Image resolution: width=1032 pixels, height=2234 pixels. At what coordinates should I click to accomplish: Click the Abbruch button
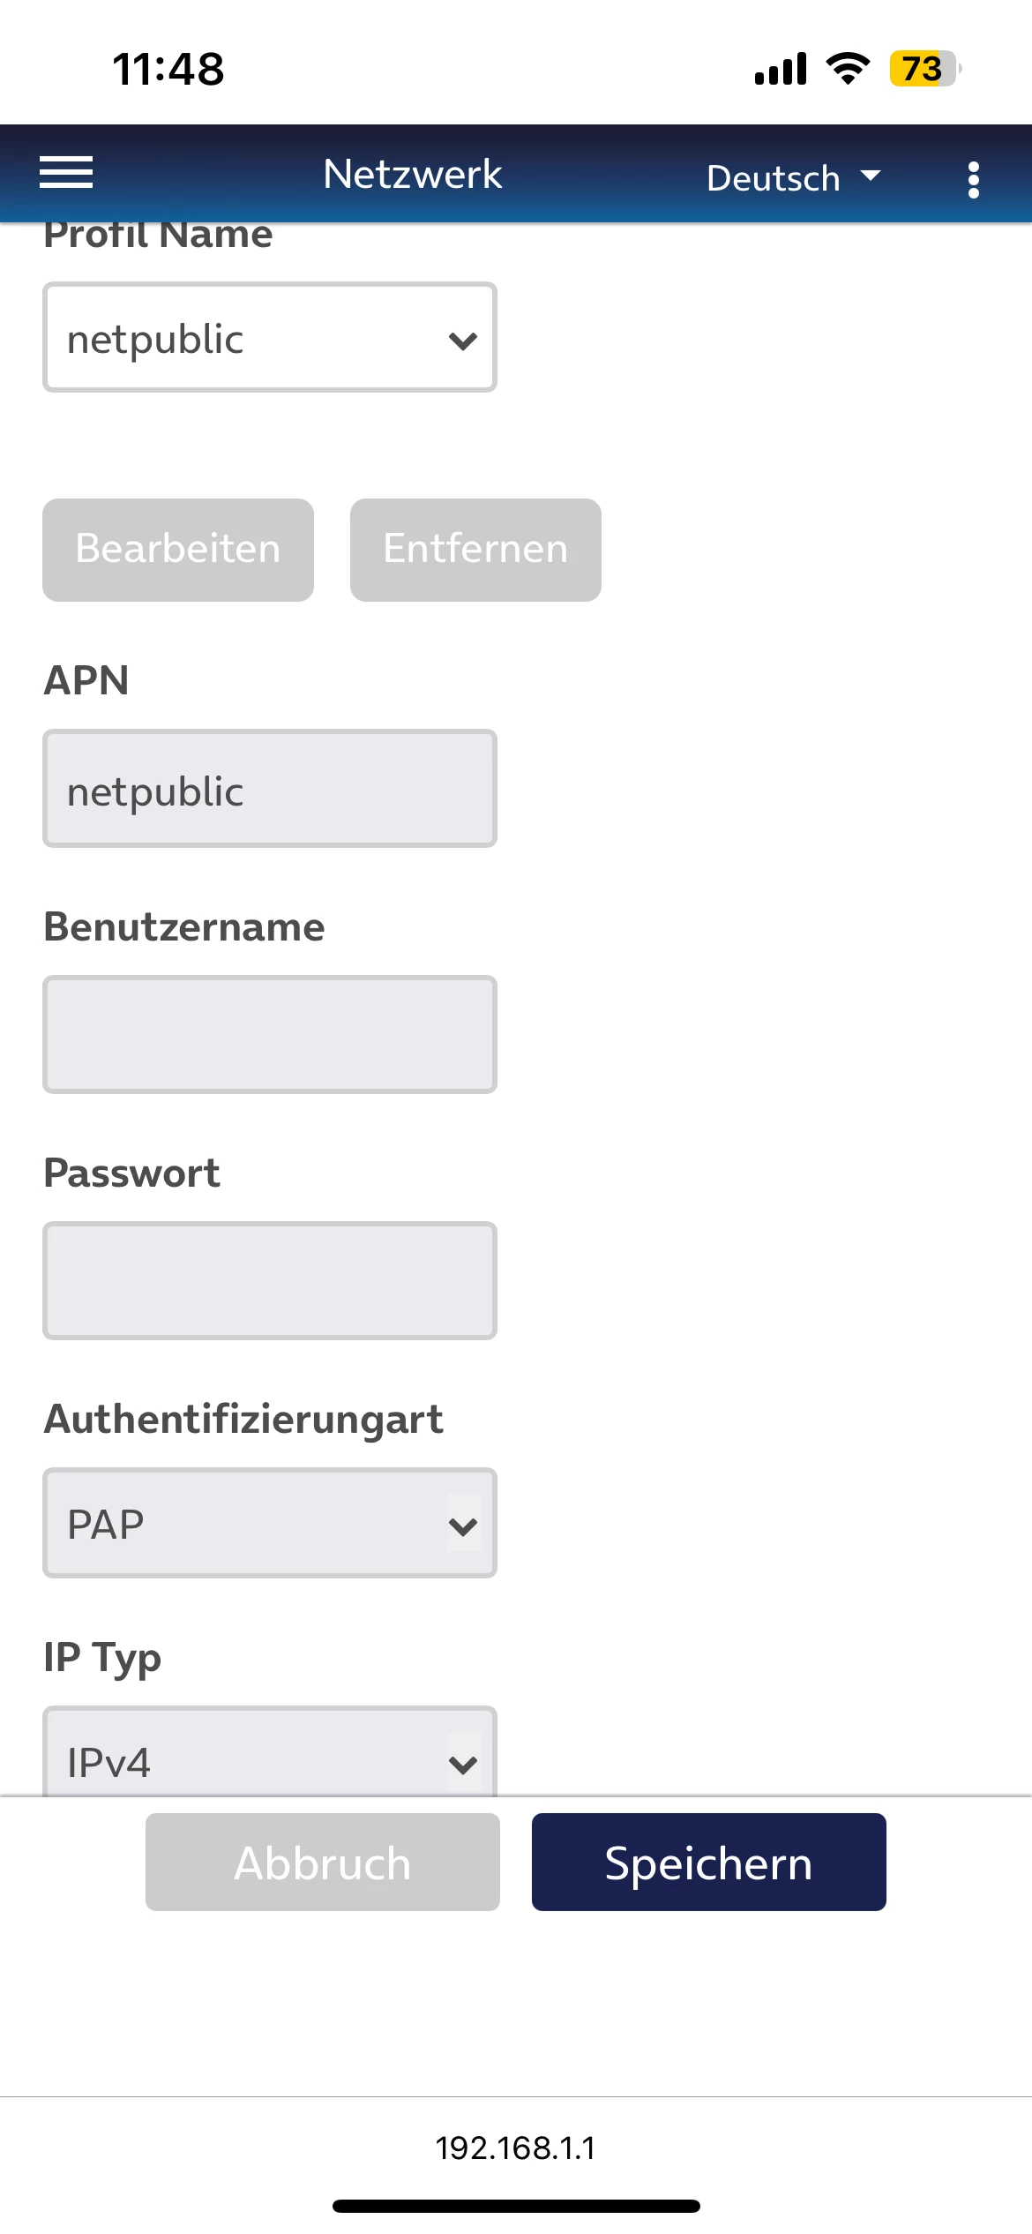pyautogui.click(x=323, y=1863)
